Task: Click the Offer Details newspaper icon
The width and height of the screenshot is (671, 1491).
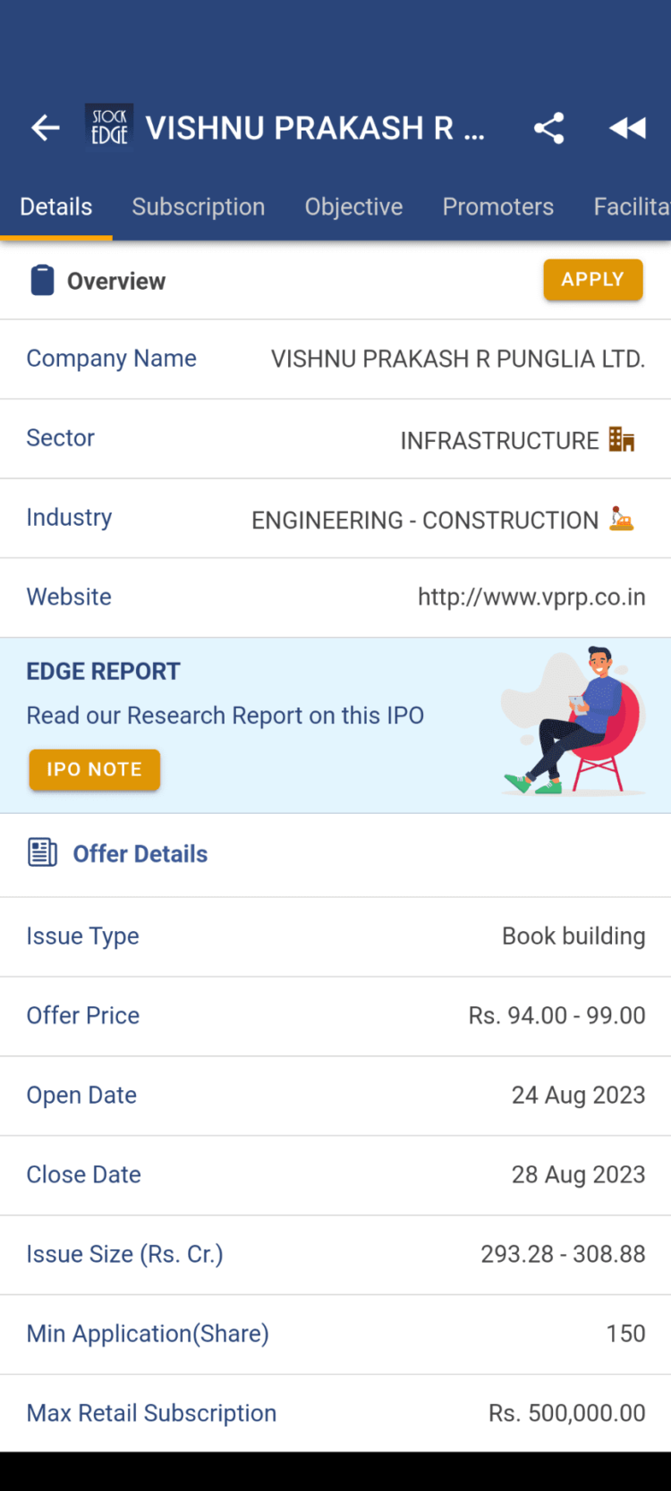Action: click(x=42, y=852)
